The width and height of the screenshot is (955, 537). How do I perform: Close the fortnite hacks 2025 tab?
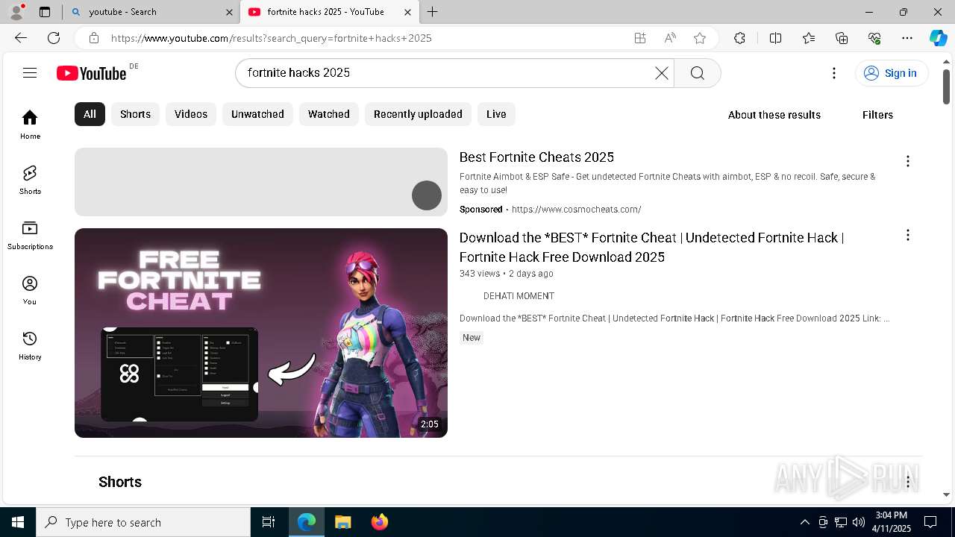point(407,12)
